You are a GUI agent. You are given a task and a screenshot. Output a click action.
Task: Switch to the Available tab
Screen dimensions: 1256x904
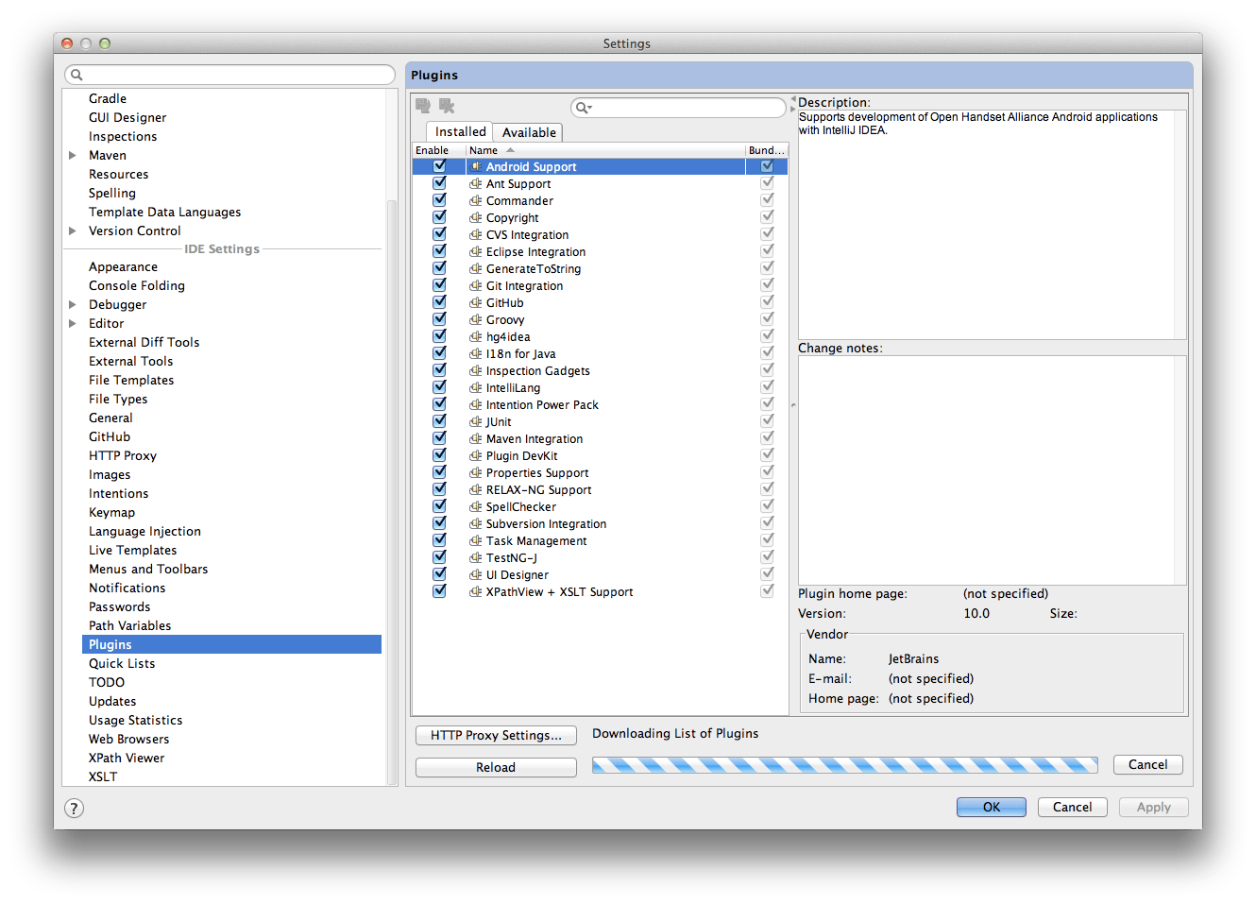(x=529, y=133)
